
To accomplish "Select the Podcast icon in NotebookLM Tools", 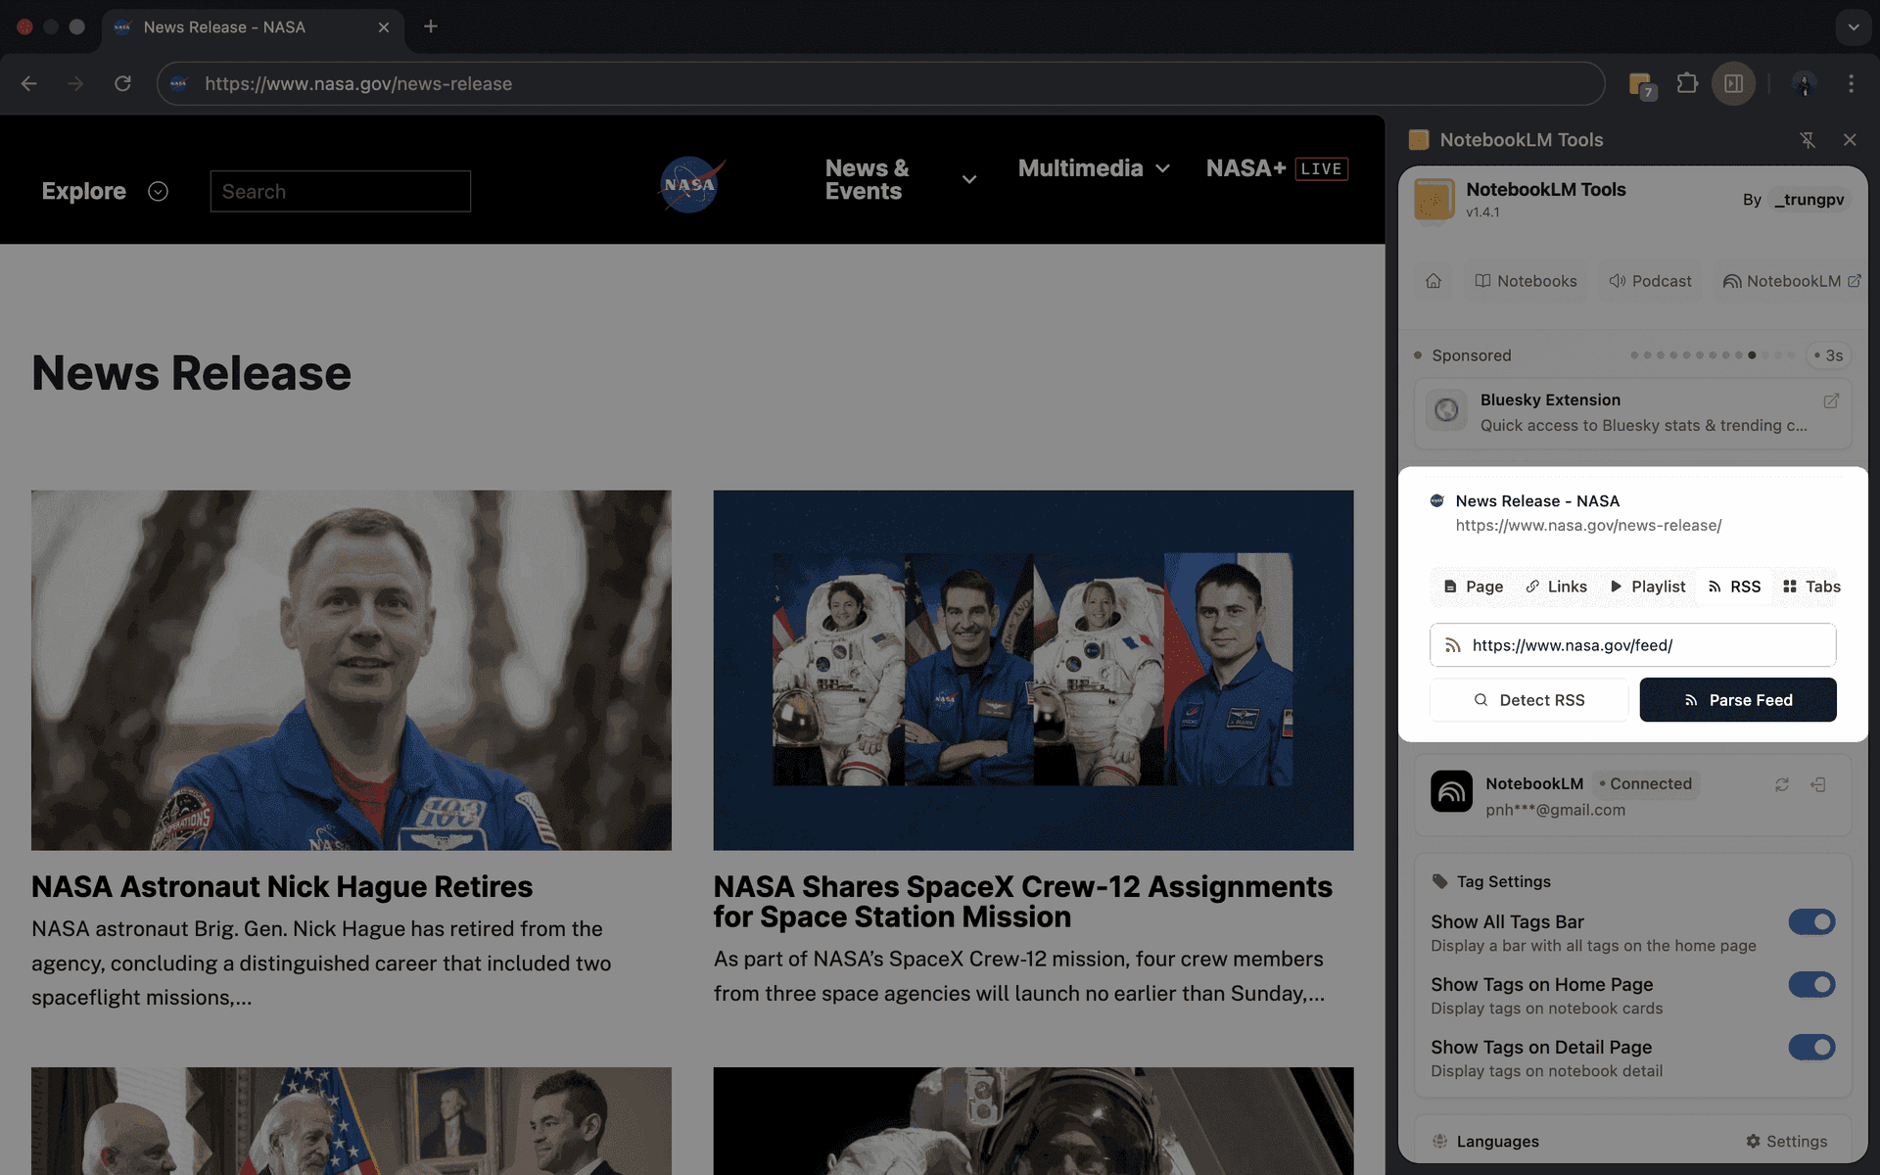I will tap(1650, 281).
